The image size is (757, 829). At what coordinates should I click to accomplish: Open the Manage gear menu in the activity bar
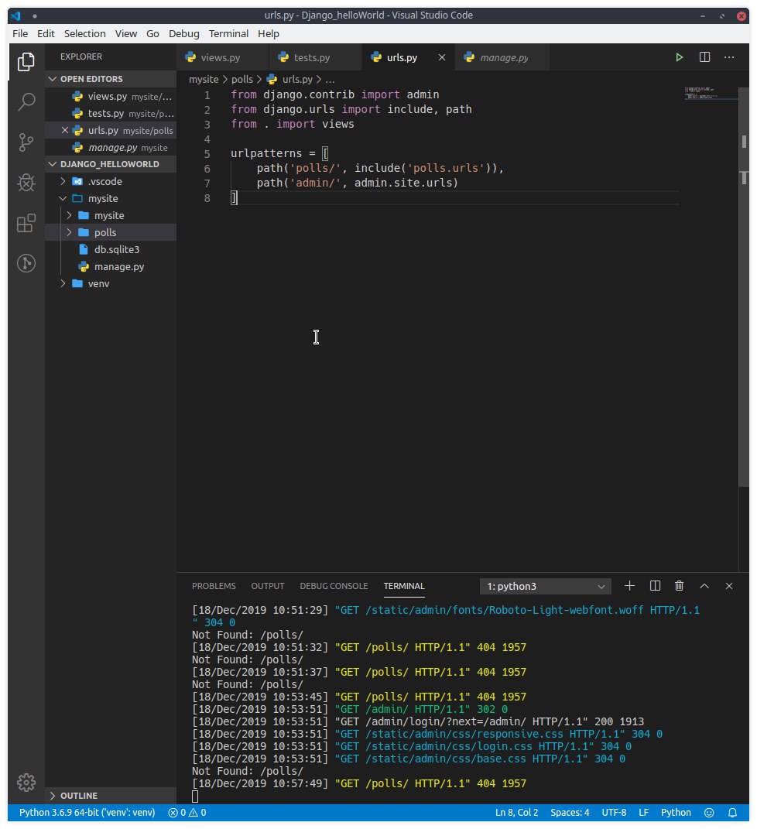(26, 782)
